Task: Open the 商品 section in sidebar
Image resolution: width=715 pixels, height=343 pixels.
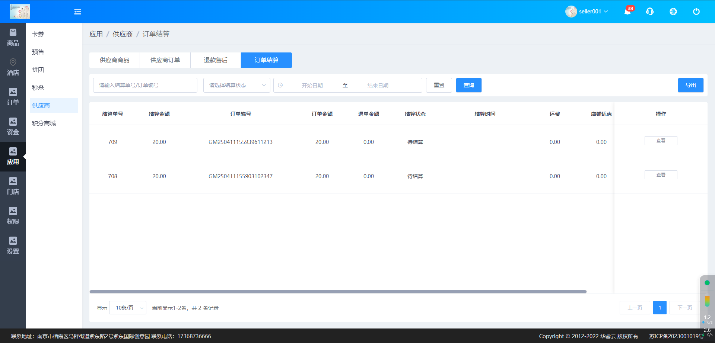Action: [x=13, y=38]
